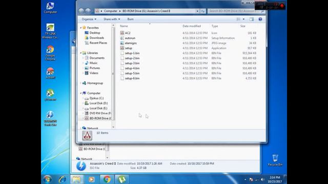The image size is (328, 184).
Task: Select the setup application icon
Action: point(122,48)
